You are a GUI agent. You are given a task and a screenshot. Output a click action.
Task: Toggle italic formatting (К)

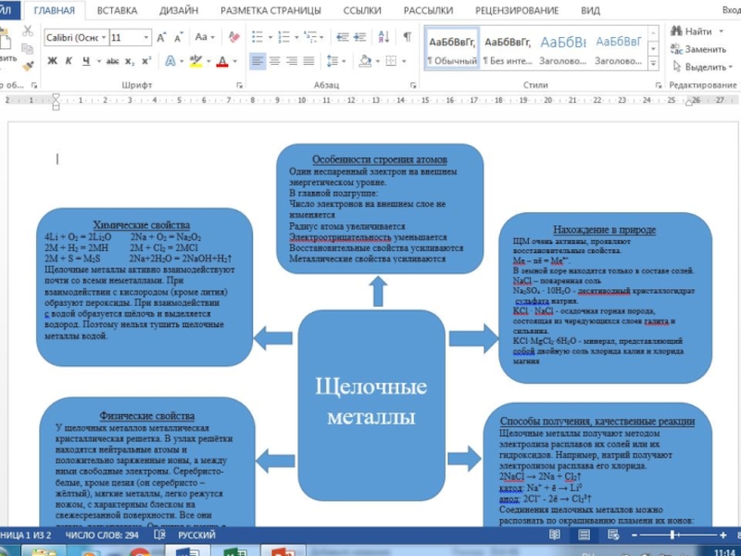pyautogui.click(x=69, y=61)
